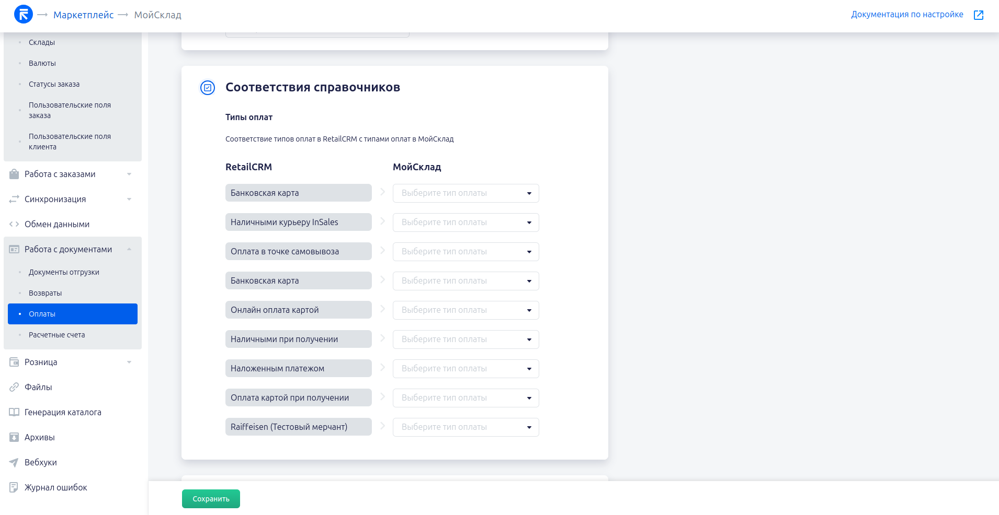Click the Журнал ошибок log icon
The image size is (999, 515).
pos(14,487)
